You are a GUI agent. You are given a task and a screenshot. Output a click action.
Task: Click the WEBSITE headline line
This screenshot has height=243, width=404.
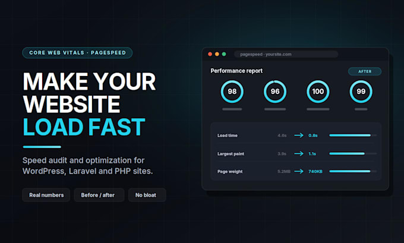71,105
